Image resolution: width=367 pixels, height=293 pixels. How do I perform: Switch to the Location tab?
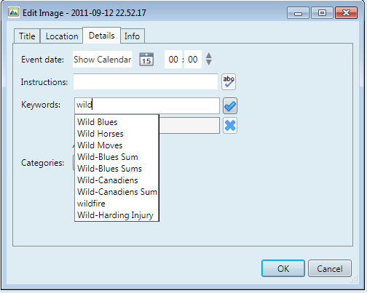tap(62, 36)
